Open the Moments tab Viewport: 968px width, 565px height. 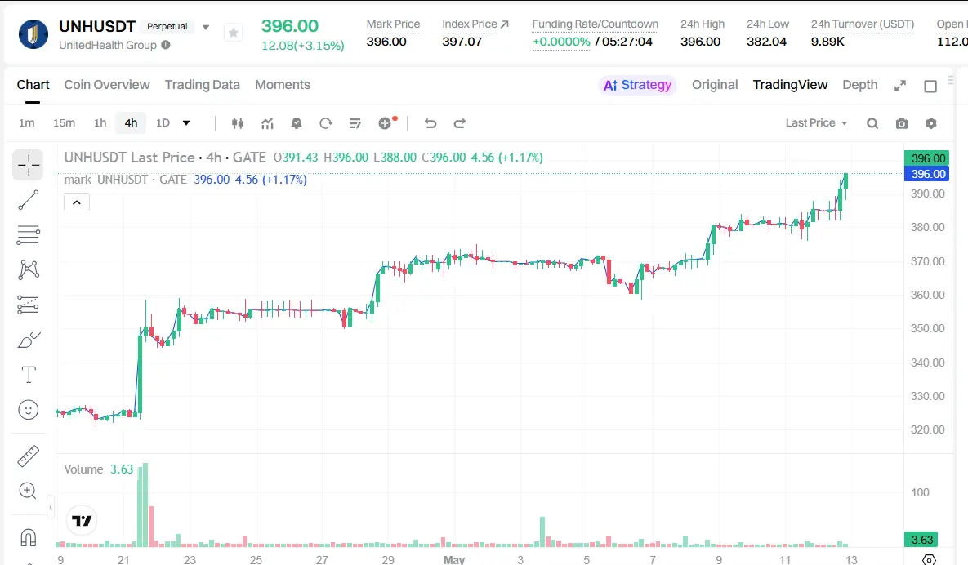point(282,85)
